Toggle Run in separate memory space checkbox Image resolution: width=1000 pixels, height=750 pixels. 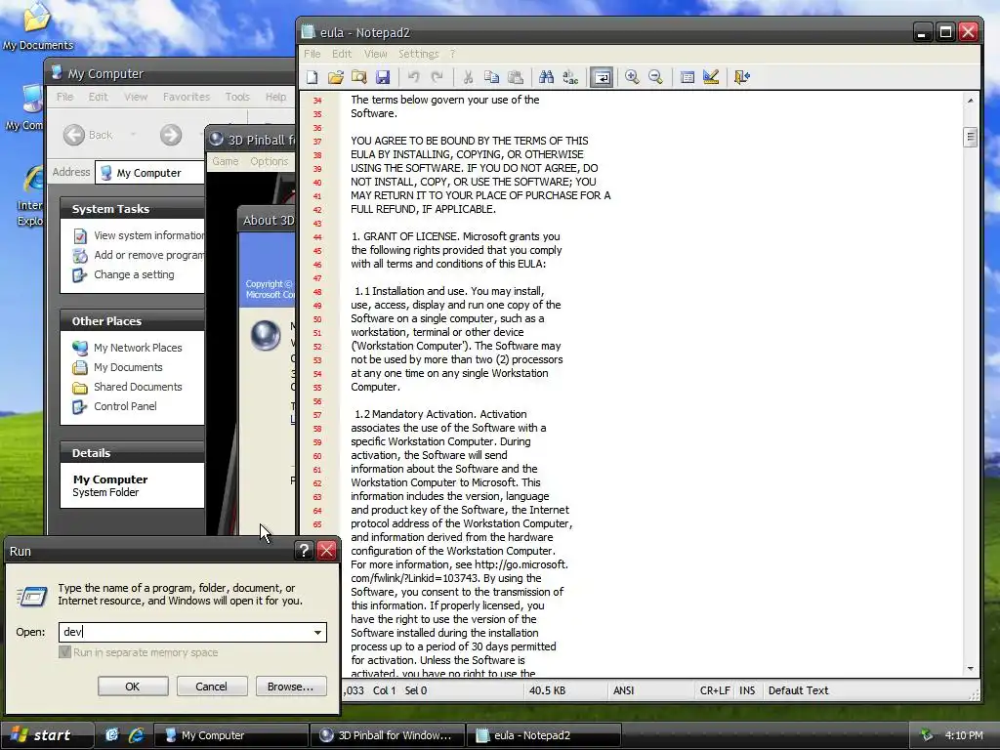point(64,652)
